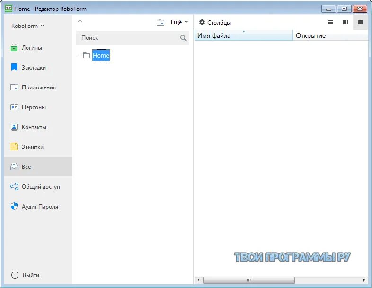372x288 pixels.
Task: Select the Home folder in tree
Action: (x=101, y=55)
